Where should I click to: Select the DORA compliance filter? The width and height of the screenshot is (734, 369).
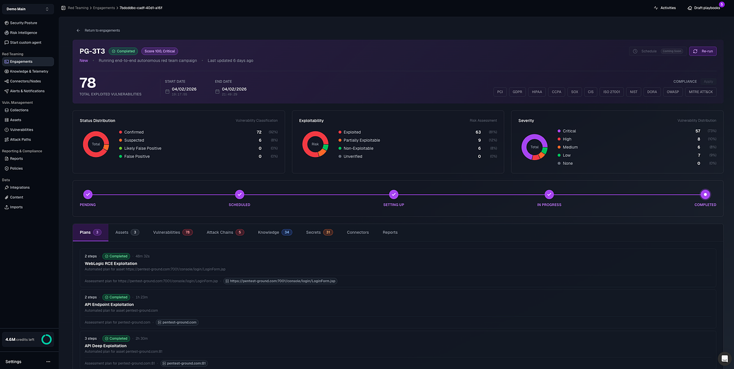652,92
